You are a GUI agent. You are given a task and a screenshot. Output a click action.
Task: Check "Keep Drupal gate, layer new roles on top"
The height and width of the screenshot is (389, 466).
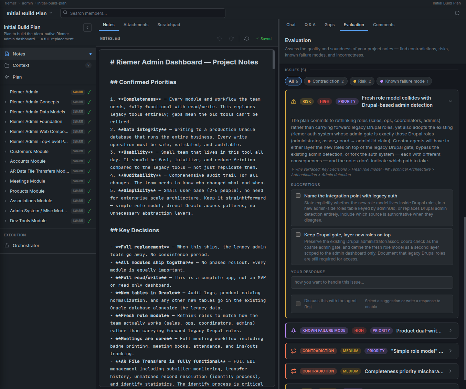click(298, 235)
